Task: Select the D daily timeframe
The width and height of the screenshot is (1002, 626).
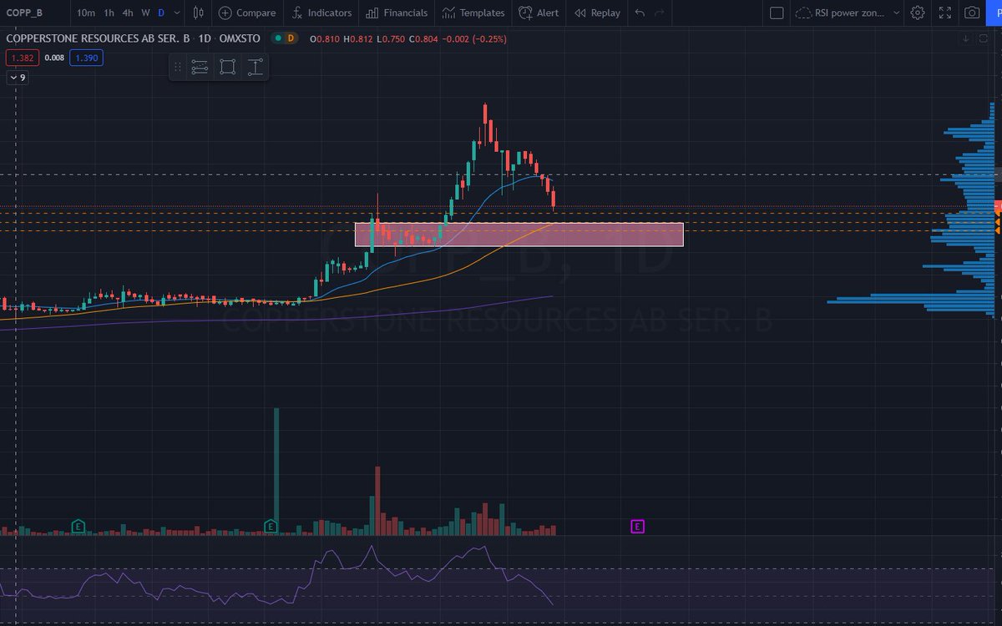Action: (161, 13)
